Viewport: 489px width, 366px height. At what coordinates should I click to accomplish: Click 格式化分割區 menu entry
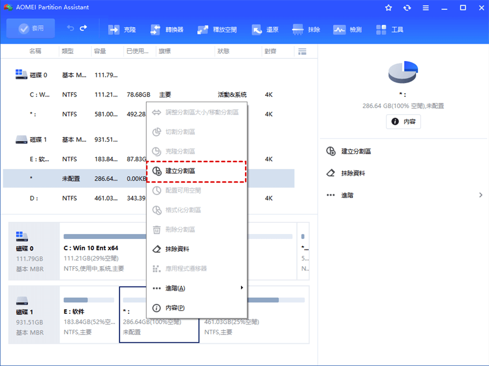[x=197, y=210]
